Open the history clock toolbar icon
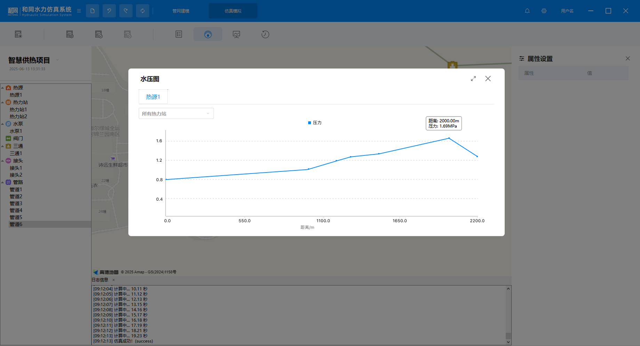 click(265, 34)
